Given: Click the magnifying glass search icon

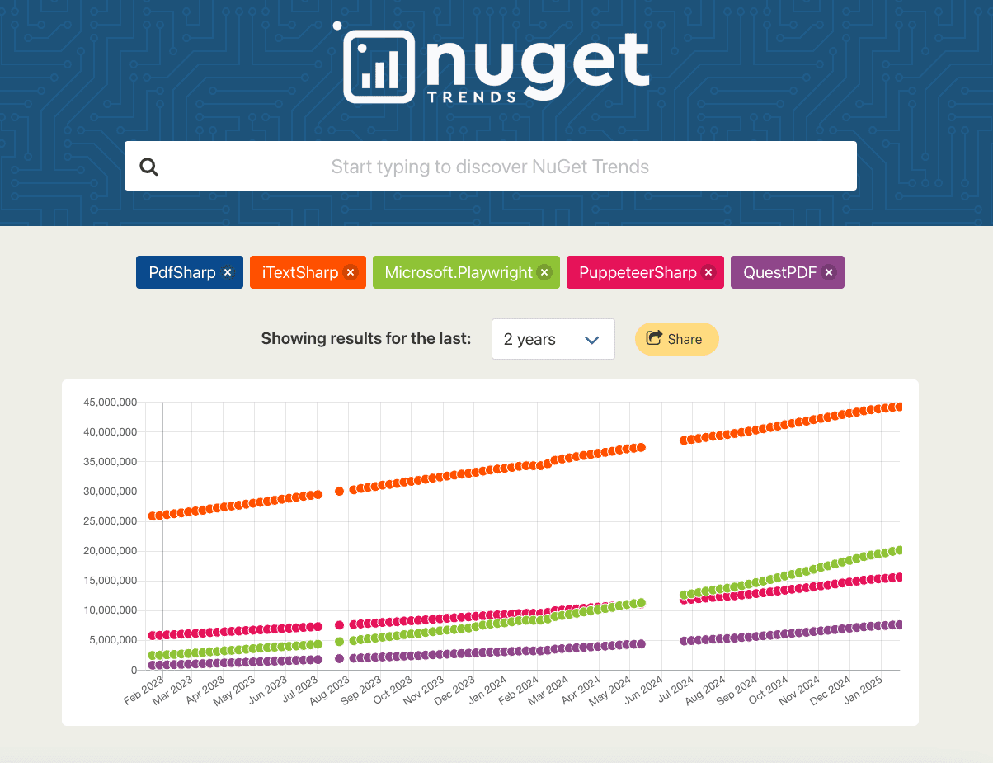Looking at the screenshot, I should coord(148,166).
